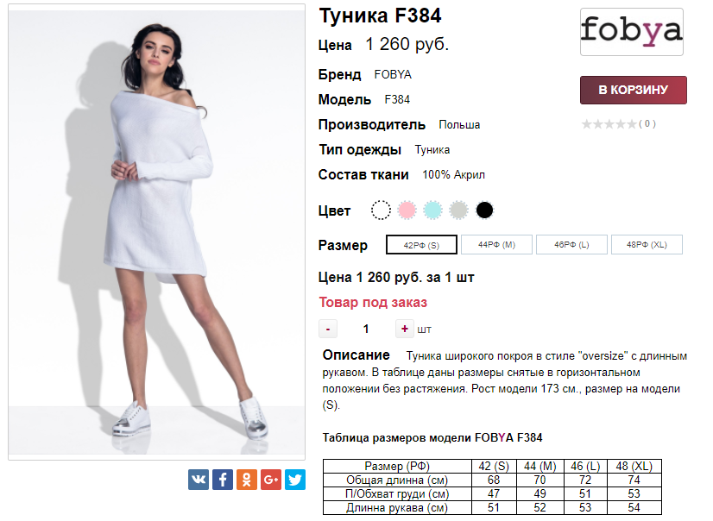Rate product with star rating
The height and width of the screenshot is (521, 713).
tap(609, 123)
